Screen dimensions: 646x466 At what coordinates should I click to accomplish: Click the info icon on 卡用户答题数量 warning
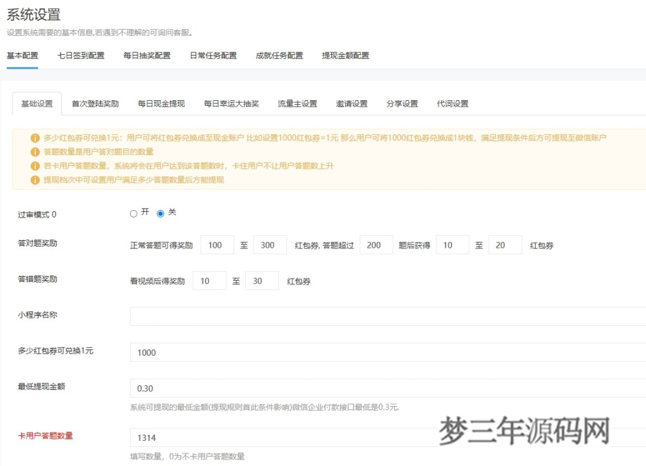point(37,166)
